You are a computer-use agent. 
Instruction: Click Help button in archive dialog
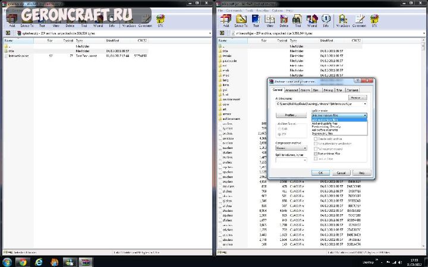(361, 173)
